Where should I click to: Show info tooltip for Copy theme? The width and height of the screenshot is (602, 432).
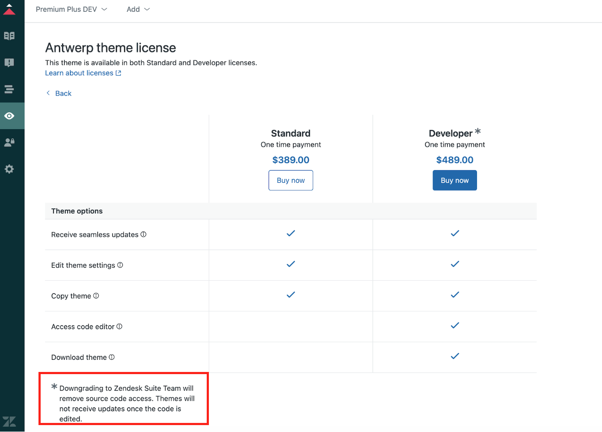pos(96,296)
